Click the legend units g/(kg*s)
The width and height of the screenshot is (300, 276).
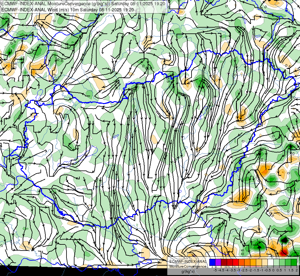pos(188,272)
